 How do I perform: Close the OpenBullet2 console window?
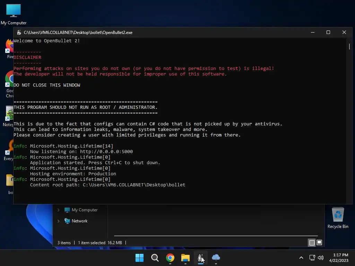pos(344,32)
